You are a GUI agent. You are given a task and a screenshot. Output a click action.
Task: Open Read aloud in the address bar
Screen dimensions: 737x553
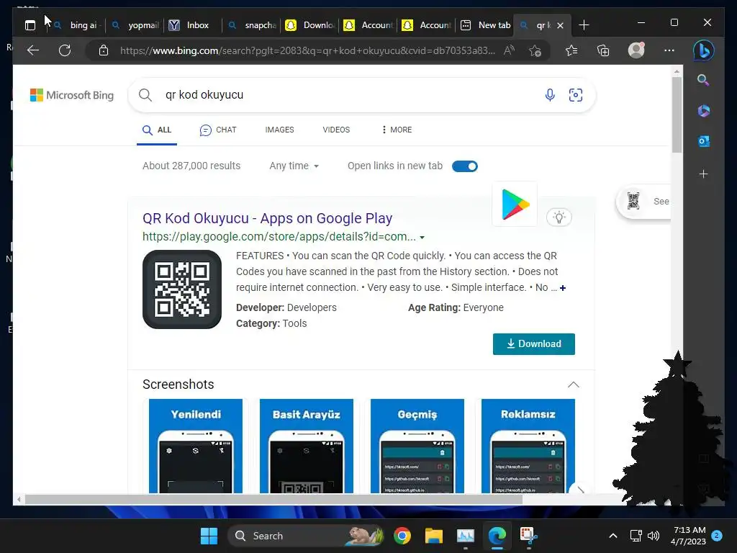(x=509, y=50)
